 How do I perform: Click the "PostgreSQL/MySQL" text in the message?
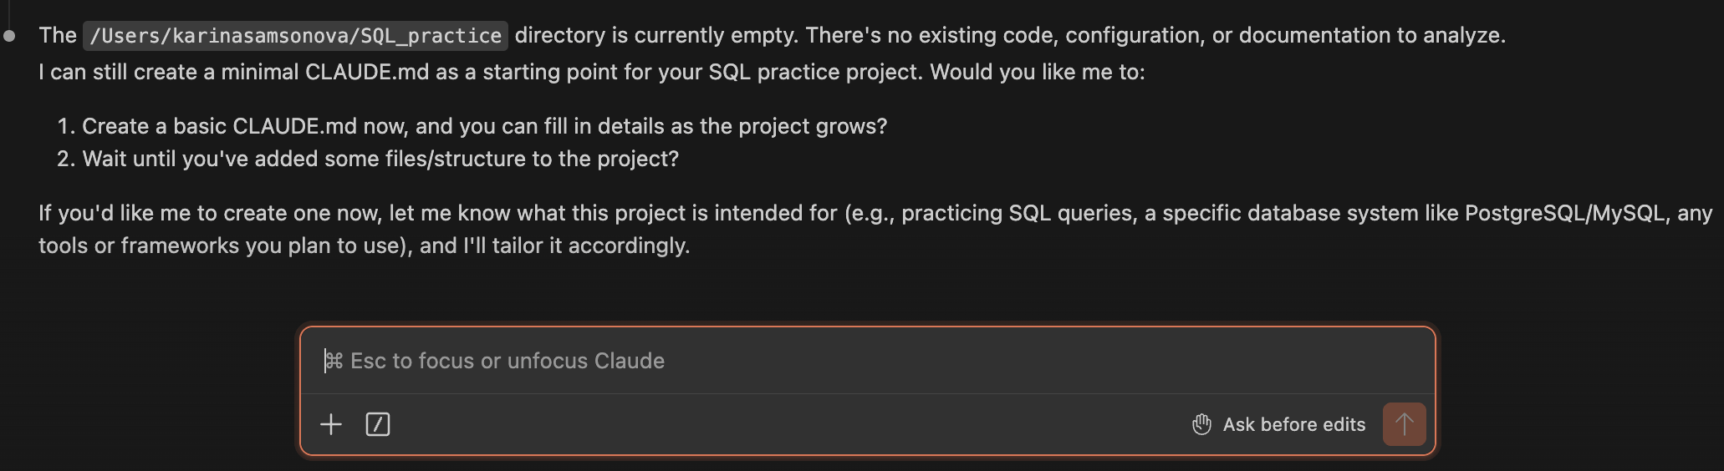click(x=1564, y=213)
